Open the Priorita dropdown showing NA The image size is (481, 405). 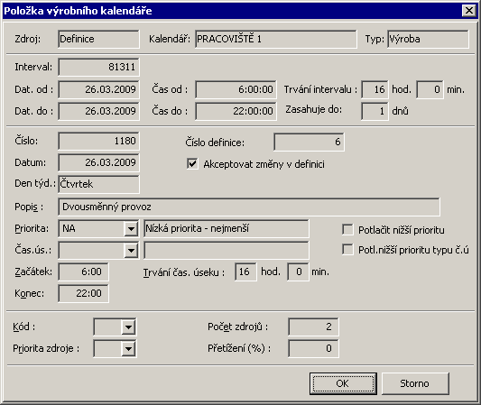tap(131, 229)
